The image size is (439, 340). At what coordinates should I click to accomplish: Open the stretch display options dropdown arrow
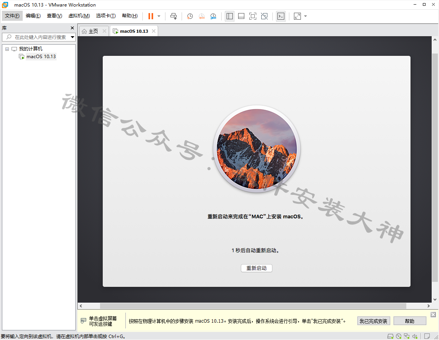click(x=305, y=16)
